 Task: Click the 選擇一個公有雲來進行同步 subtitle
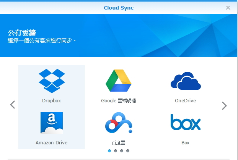point(42,40)
